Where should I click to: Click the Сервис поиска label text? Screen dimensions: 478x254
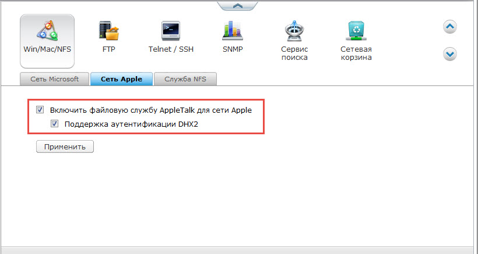pyautogui.click(x=294, y=53)
